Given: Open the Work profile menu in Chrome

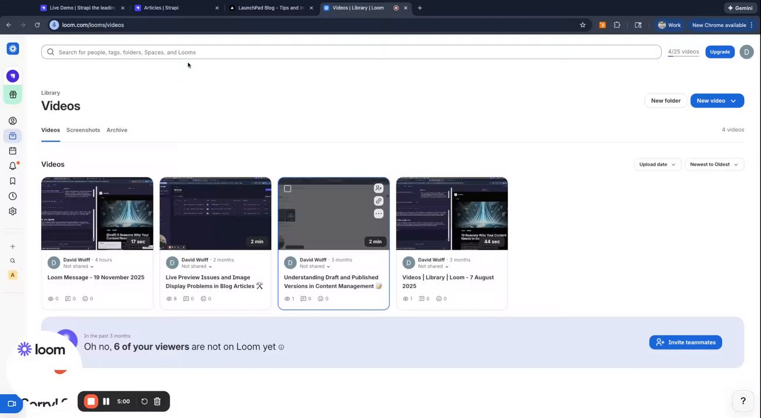Looking at the screenshot, I should point(669,25).
